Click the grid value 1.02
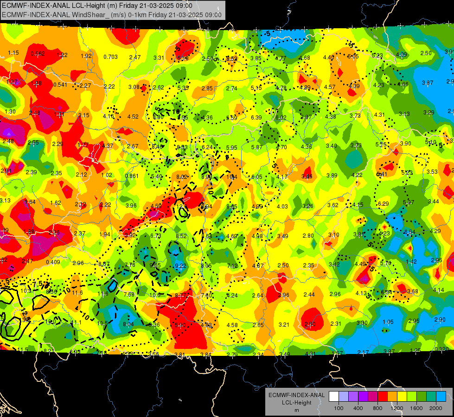 107,175
